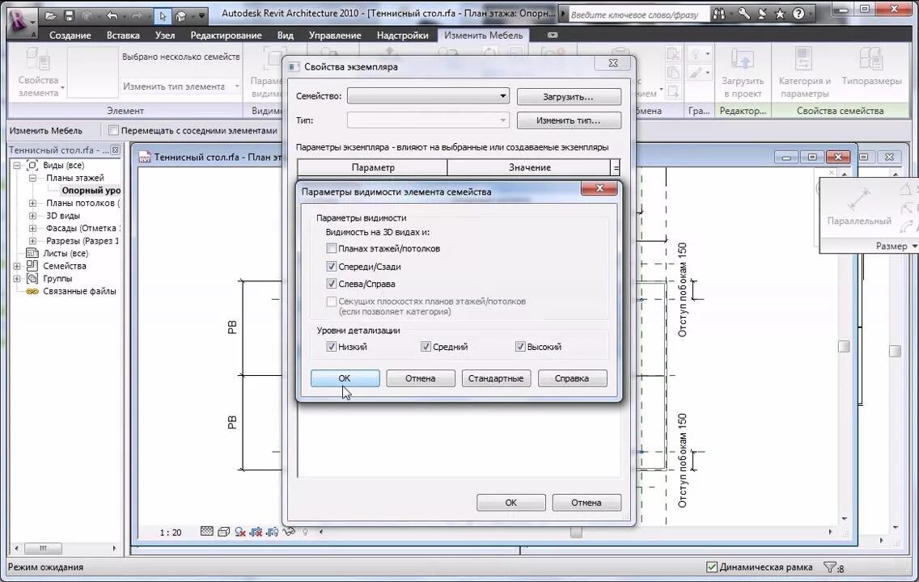Toggle Высокий detail level checkbox

520,347
